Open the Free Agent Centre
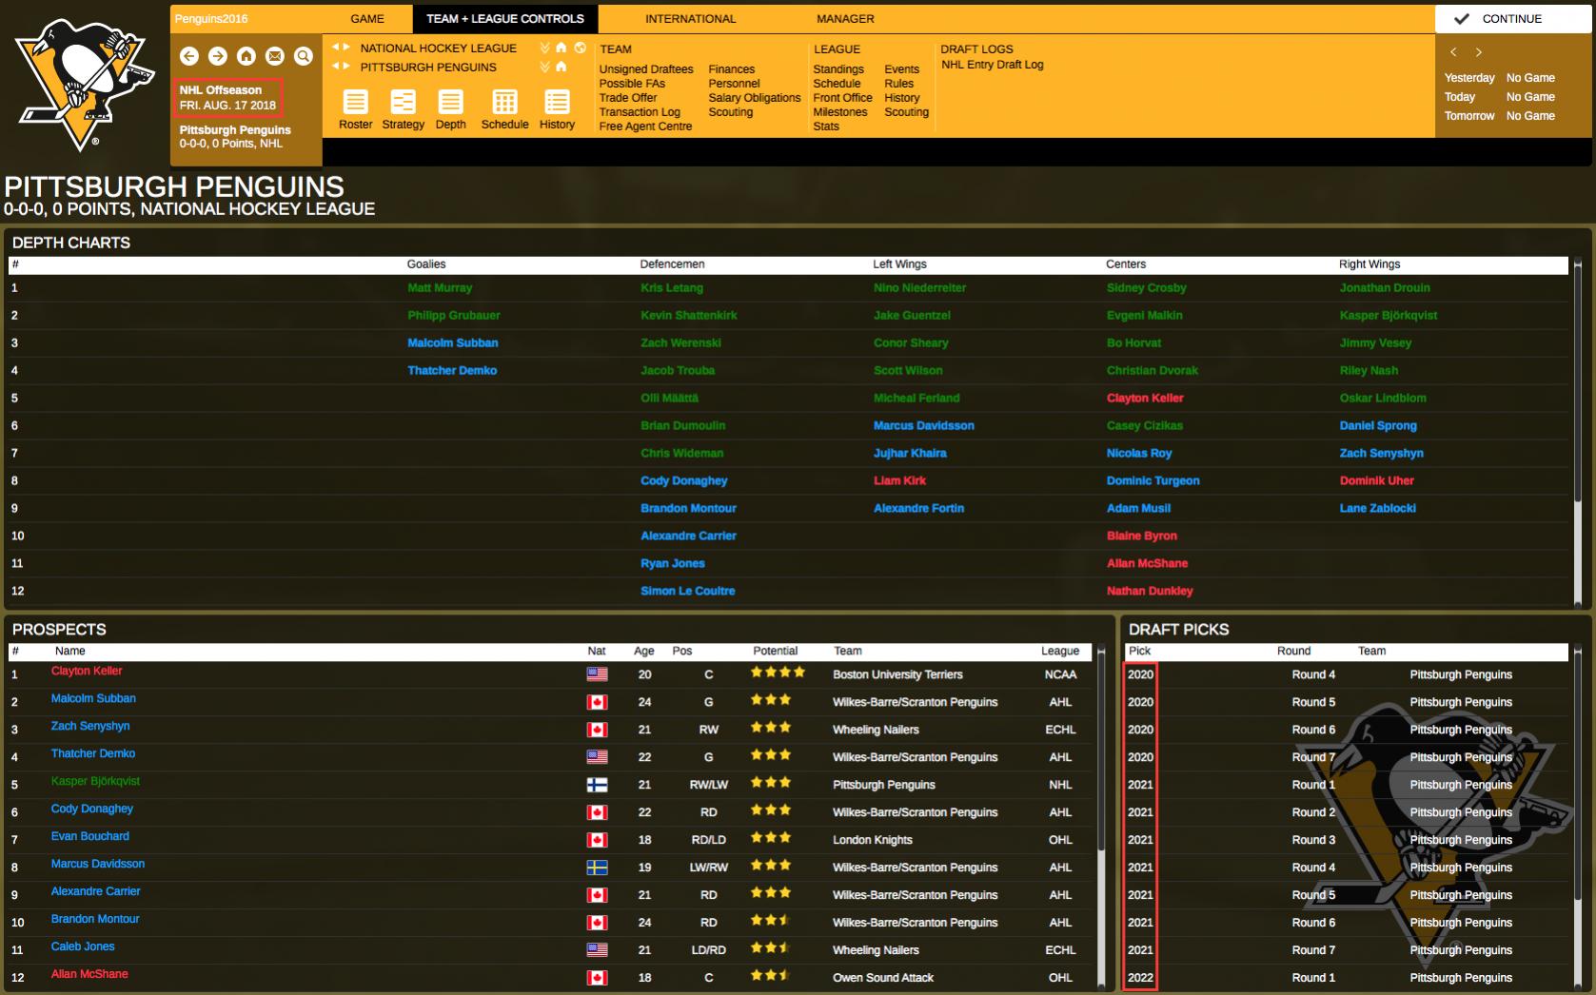1596x995 pixels. tap(645, 127)
